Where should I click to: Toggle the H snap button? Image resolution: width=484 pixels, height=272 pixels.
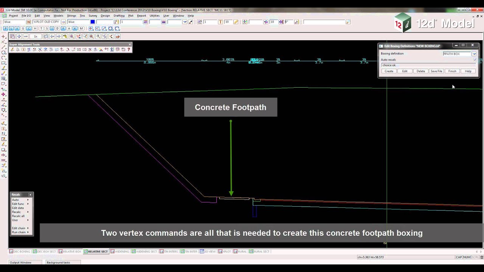(35, 28)
